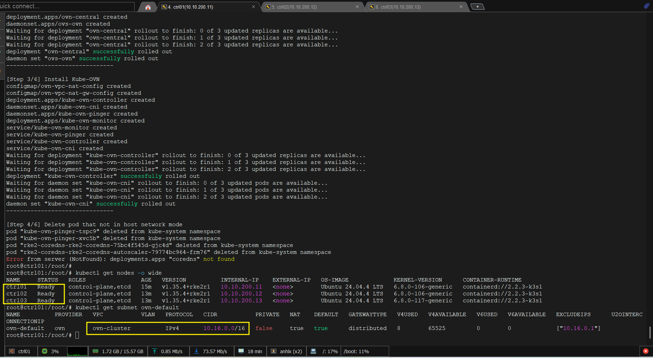This screenshot has height=358, width=653.
Task: Click the 73.57 Mb/s download value
Action: coord(215,351)
